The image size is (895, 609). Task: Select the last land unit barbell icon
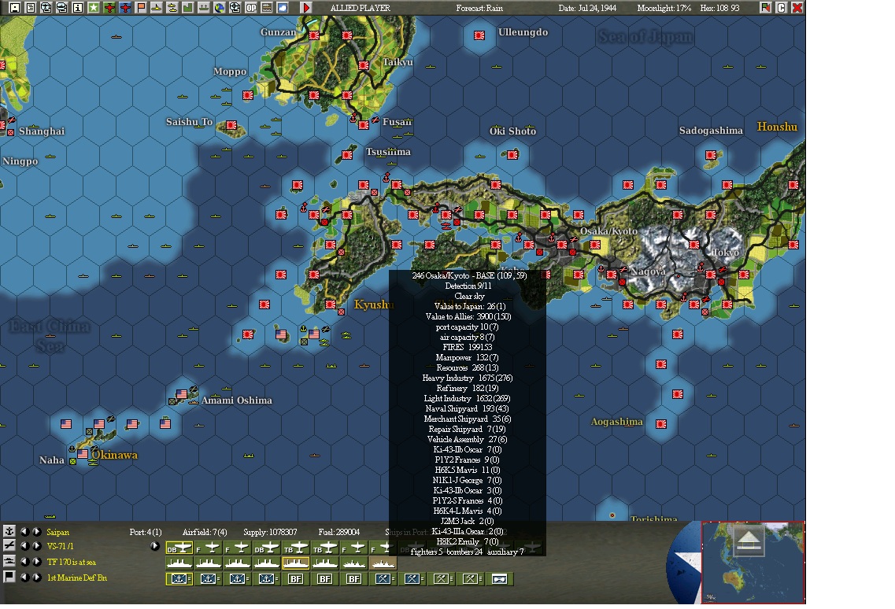[499, 579]
